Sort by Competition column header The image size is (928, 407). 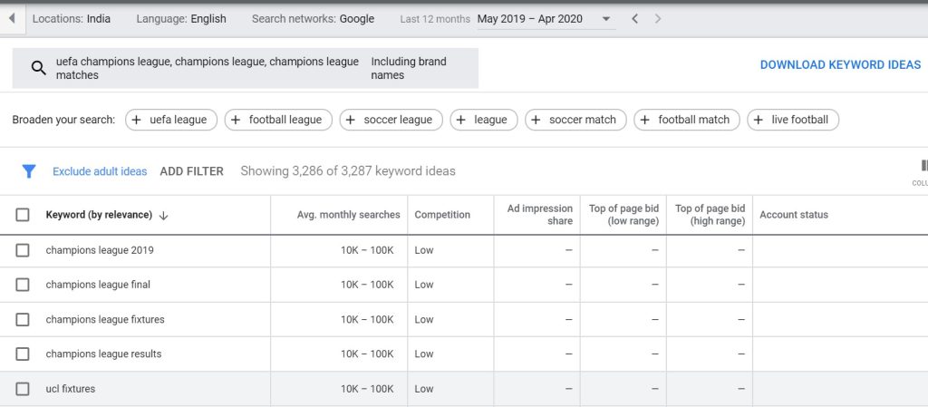tap(442, 215)
